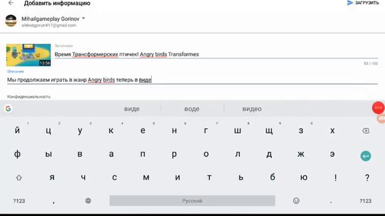This screenshot has width=385, height=216.
Task: Open the emoji smiley key
Action: (x=297, y=201)
